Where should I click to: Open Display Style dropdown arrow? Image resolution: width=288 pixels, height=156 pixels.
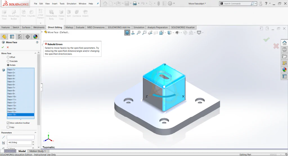tap(173, 33)
